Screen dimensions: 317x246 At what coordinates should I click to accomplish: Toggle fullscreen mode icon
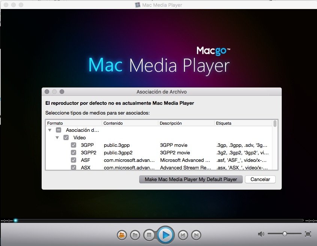pos(308,234)
